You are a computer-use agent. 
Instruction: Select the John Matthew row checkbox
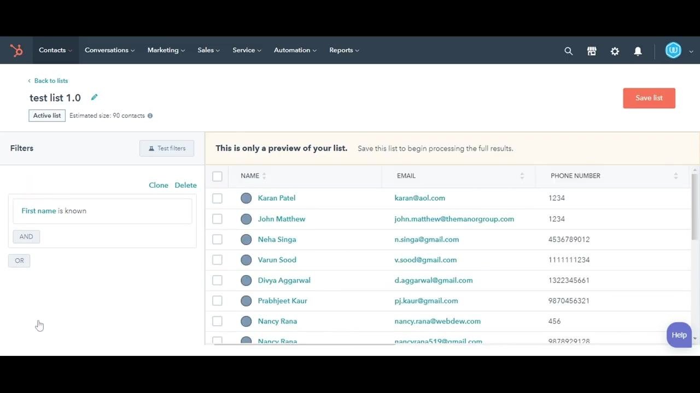pyautogui.click(x=217, y=219)
